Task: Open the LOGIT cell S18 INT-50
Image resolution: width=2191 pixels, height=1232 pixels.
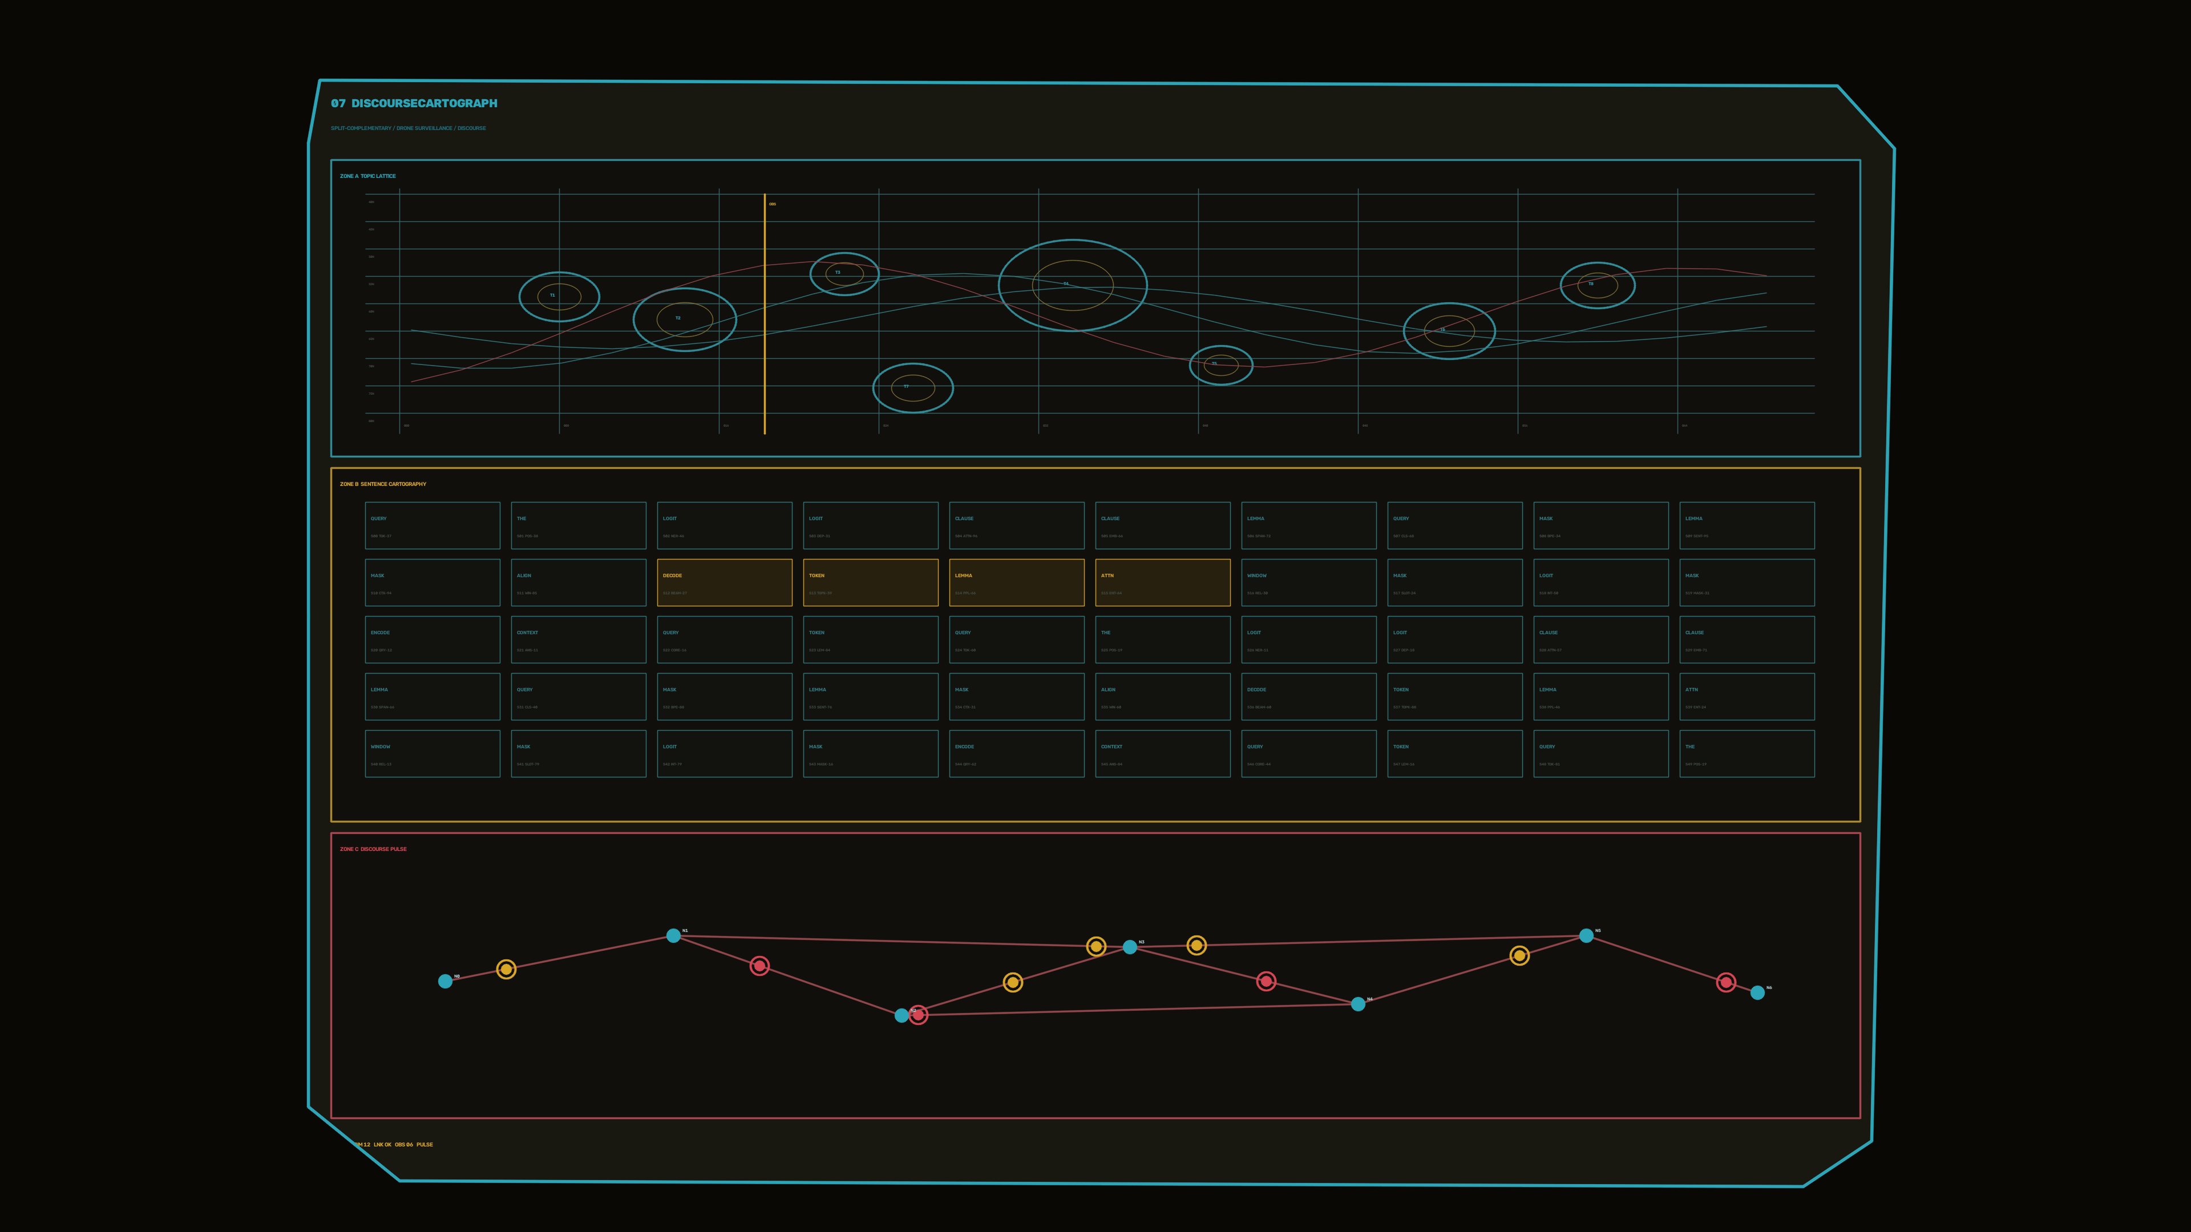Action: [x=1600, y=582]
